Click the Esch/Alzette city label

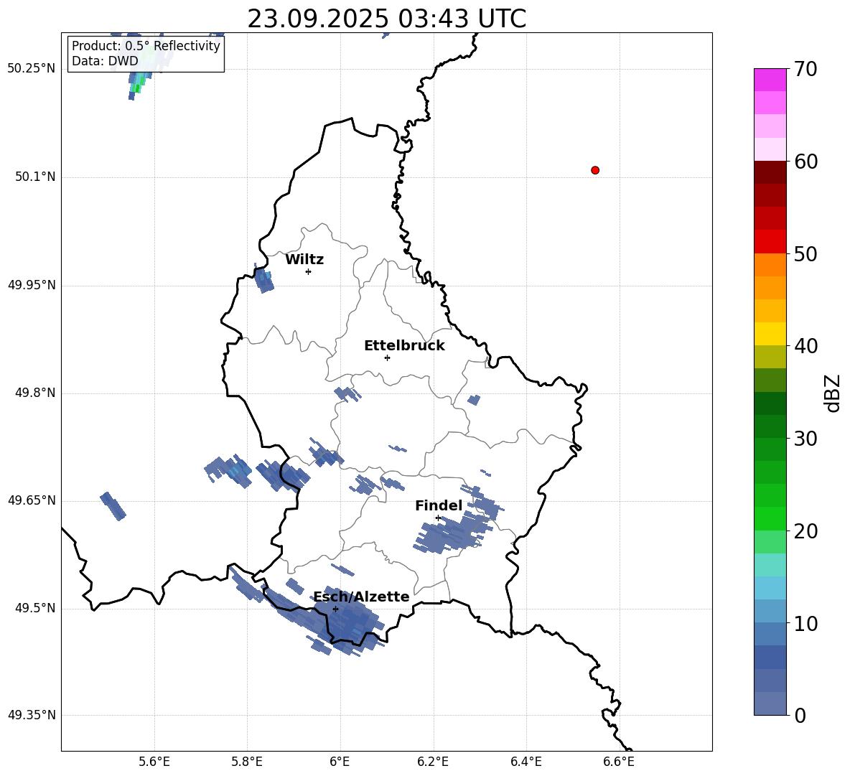[361, 597]
